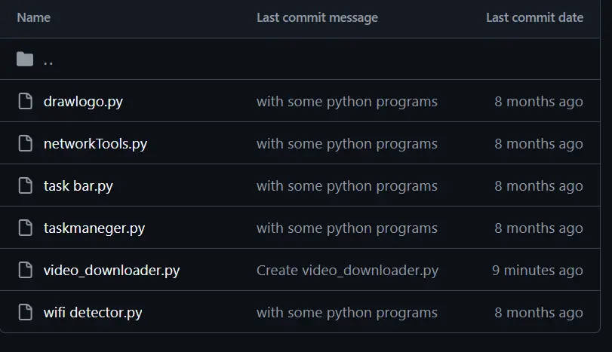This screenshot has width=612, height=352.
Task: Open the drawlogo.py file
Action: [83, 102]
